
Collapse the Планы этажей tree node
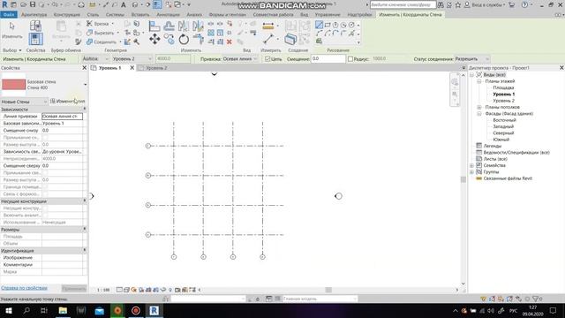coord(479,81)
